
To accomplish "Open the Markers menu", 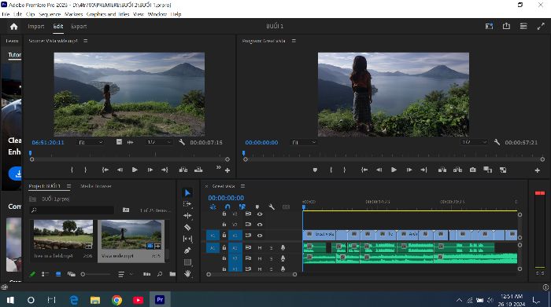I will (x=74, y=14).
